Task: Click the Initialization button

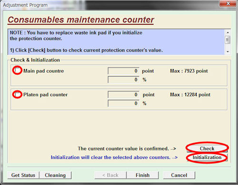Action: click(x=207, y=157)
